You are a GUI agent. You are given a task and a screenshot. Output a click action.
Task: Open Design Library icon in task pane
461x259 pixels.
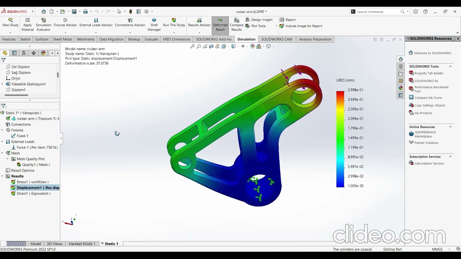[400, 66]
